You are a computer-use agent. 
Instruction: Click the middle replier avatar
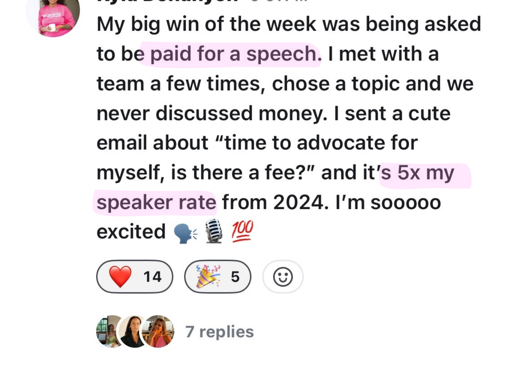134,332
